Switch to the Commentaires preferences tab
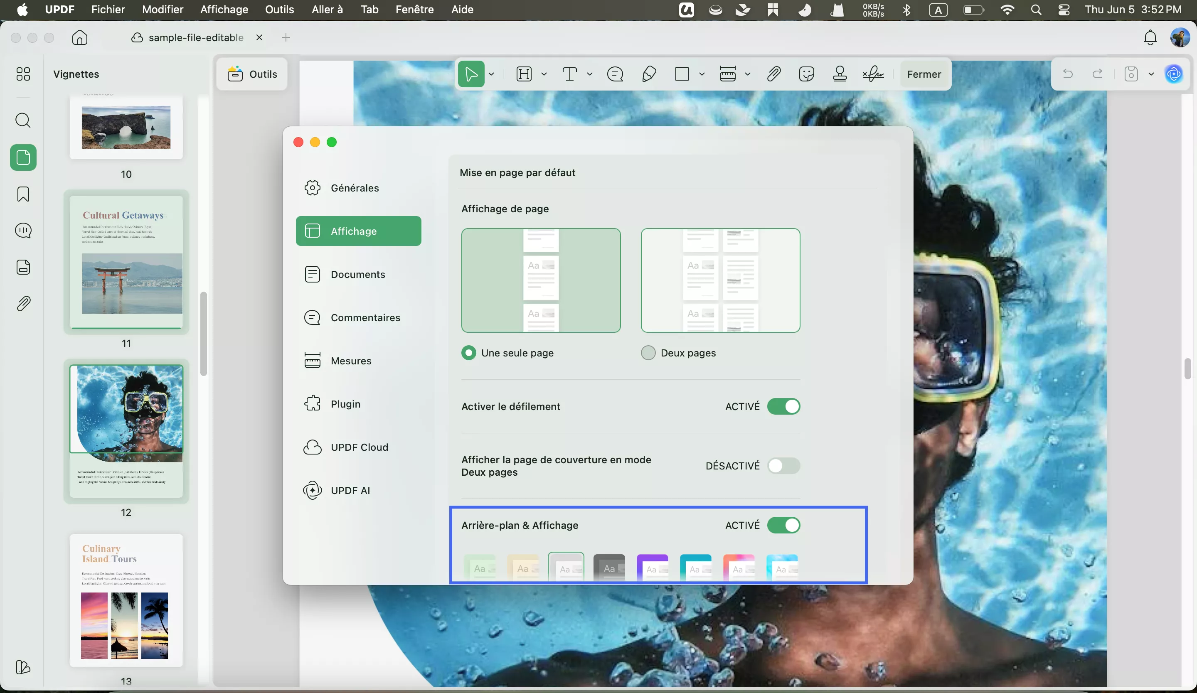 point(358,317)
